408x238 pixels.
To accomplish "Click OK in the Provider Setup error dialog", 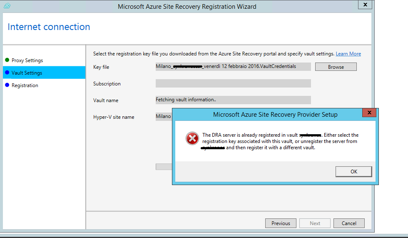I will tap(353, 172).
